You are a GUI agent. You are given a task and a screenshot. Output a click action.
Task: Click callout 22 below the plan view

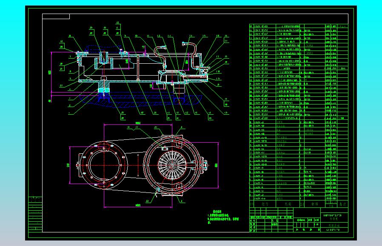click(147, 201)
